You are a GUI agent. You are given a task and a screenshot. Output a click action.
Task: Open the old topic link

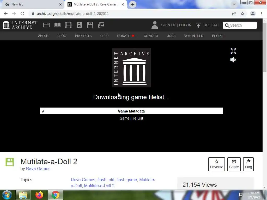111,180
